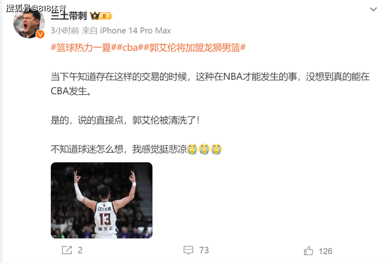Click the crown membership level badge
Viewport: 390px width, 263px height.
point(101,16)
